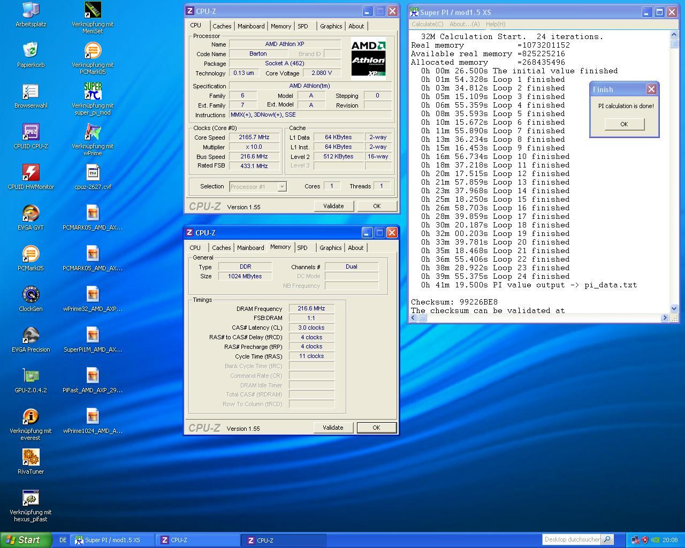
Task: Click the Core Speed 2165.7 MHz value
Action: click(x=254, y=137)
